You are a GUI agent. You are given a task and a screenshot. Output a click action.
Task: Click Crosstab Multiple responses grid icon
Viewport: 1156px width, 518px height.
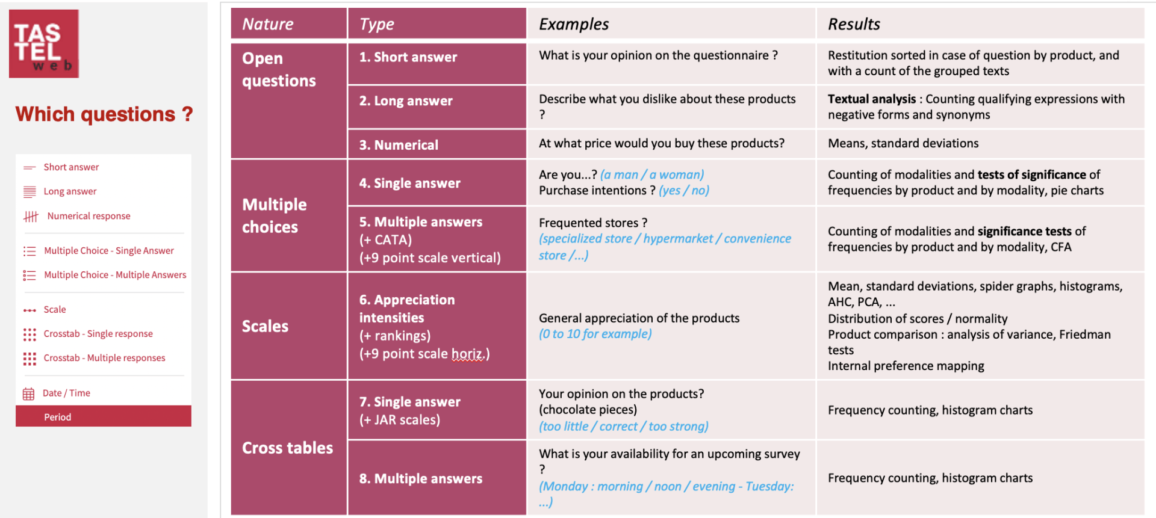tap(30, 359)
